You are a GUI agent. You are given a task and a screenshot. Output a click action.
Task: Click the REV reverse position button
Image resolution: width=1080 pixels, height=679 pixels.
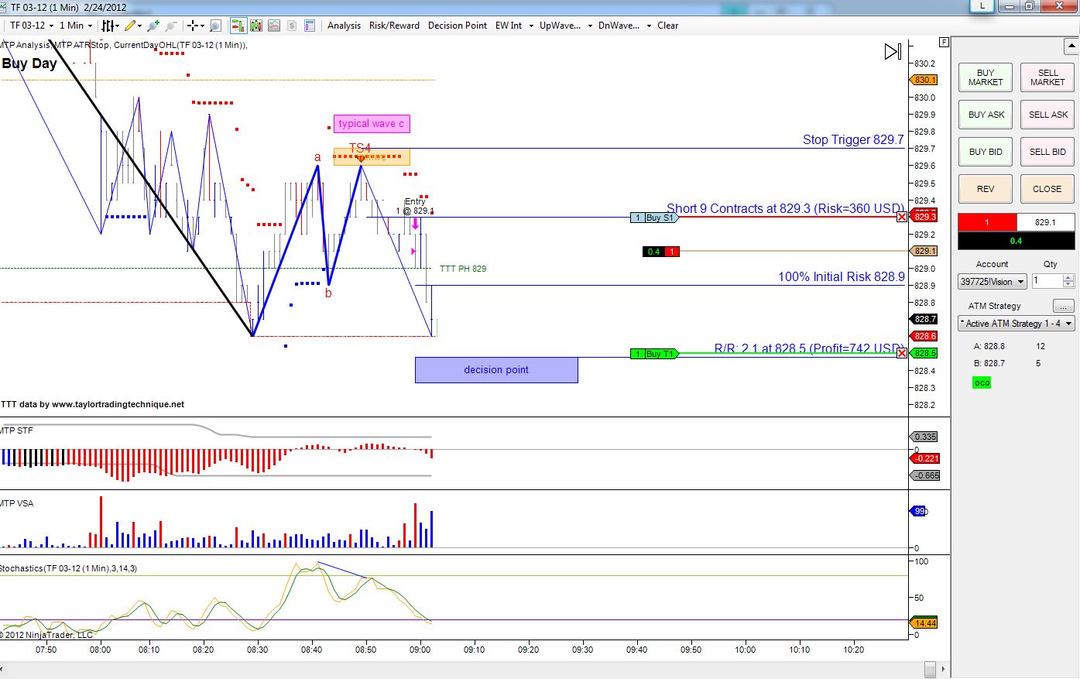986,189
